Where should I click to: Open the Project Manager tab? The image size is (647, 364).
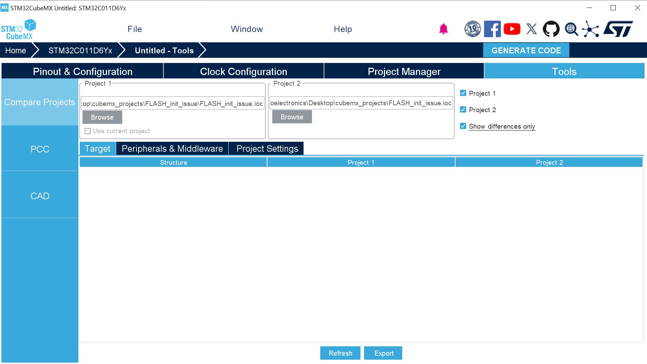(x=404, y=71)
